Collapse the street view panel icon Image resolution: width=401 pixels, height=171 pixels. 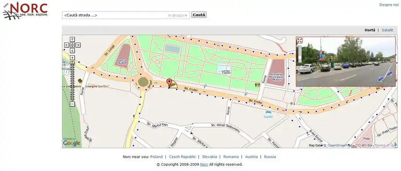(x=300, y=40)
